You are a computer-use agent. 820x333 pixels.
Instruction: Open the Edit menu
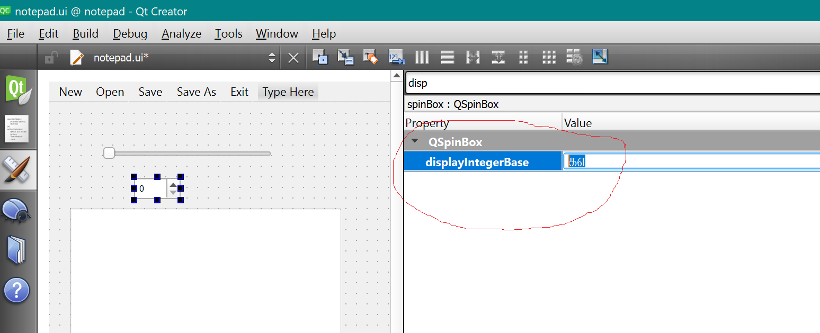[49, 33]
